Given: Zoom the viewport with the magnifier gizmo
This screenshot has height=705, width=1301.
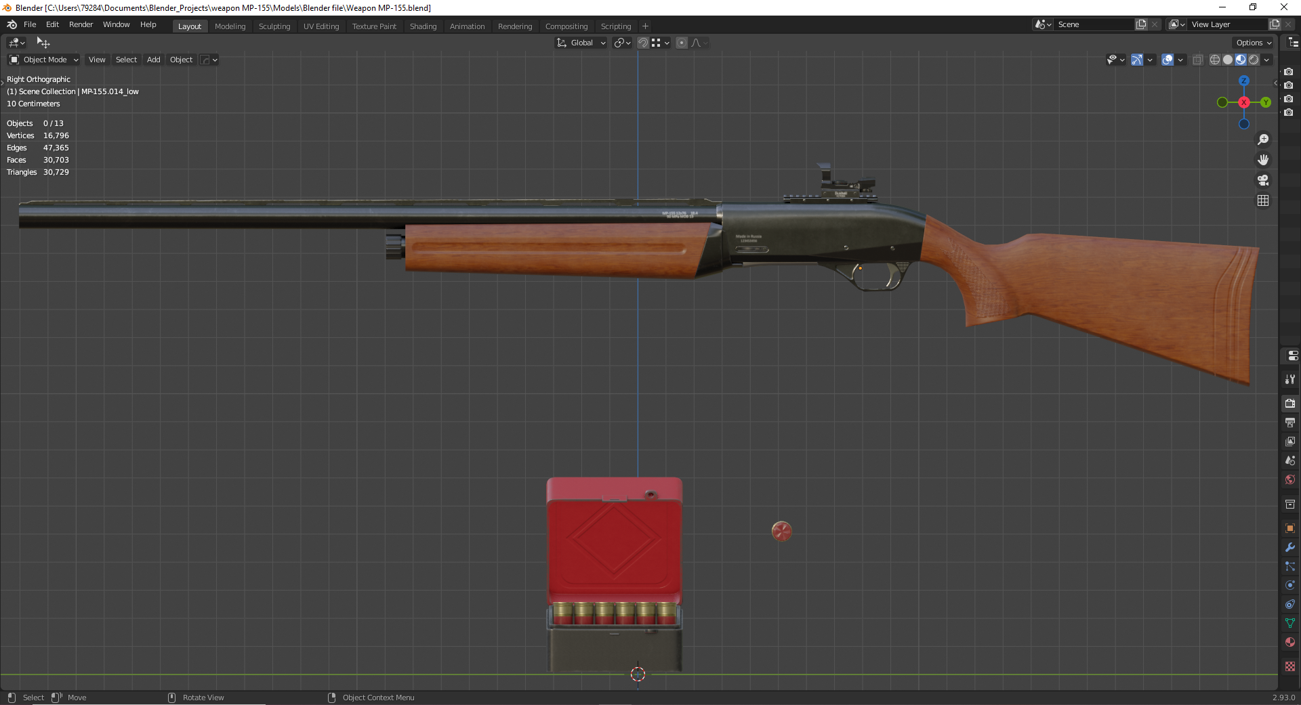Looking at the screenshot, I should coord(1263,140).
